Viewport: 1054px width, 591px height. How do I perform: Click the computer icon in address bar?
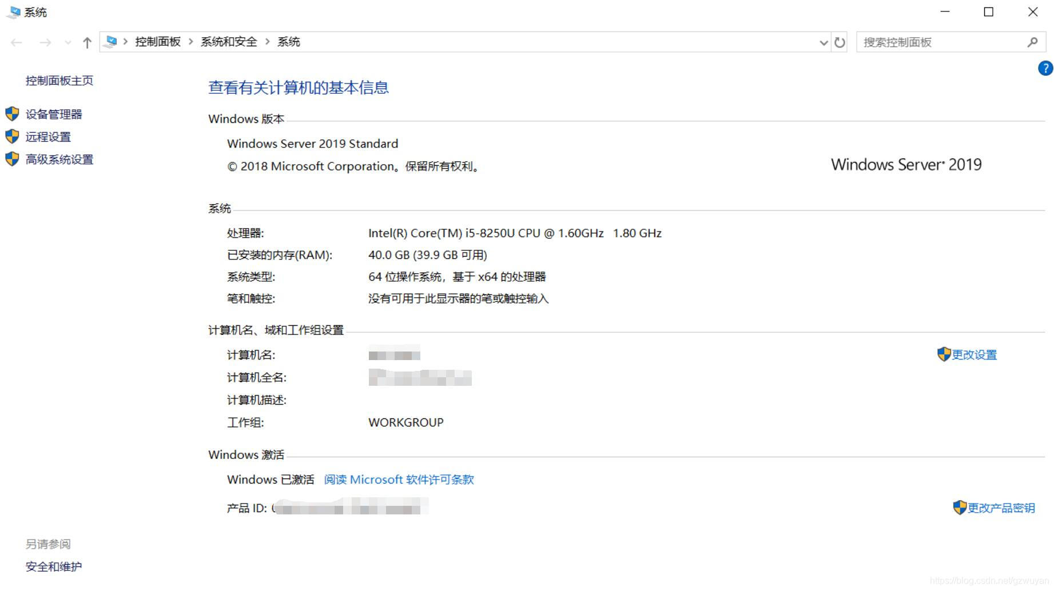click(111, 42)
